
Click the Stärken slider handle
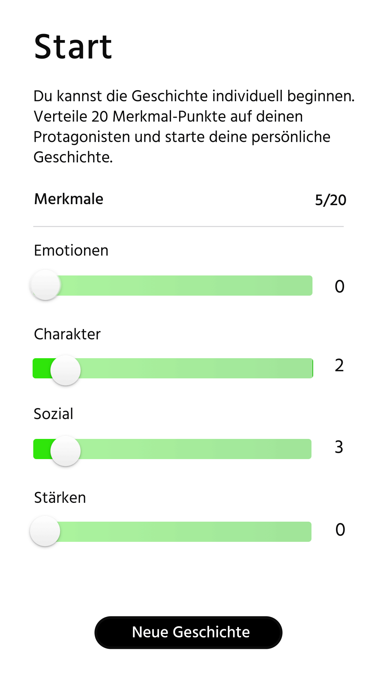(x=45, y=531)
